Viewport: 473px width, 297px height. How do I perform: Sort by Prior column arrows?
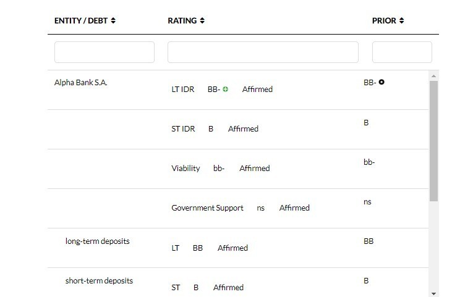coord(401,21)
